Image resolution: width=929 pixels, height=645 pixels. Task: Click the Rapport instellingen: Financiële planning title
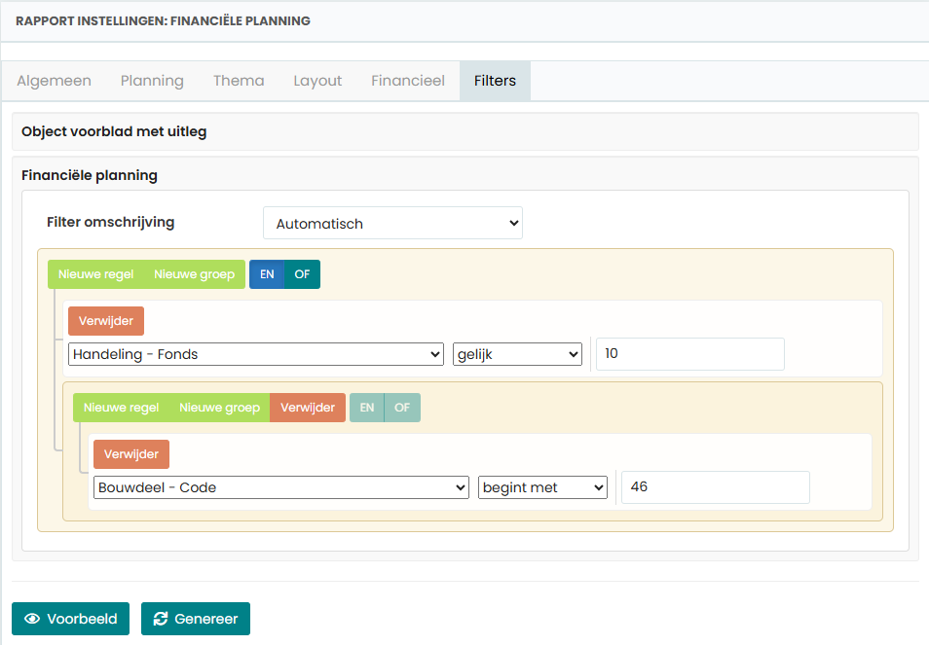(x=163, y=20)
